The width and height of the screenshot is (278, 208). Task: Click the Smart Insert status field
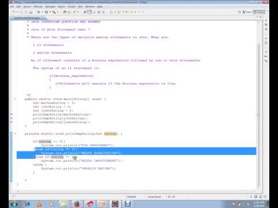pyautogui.click(x=155, y=196)
